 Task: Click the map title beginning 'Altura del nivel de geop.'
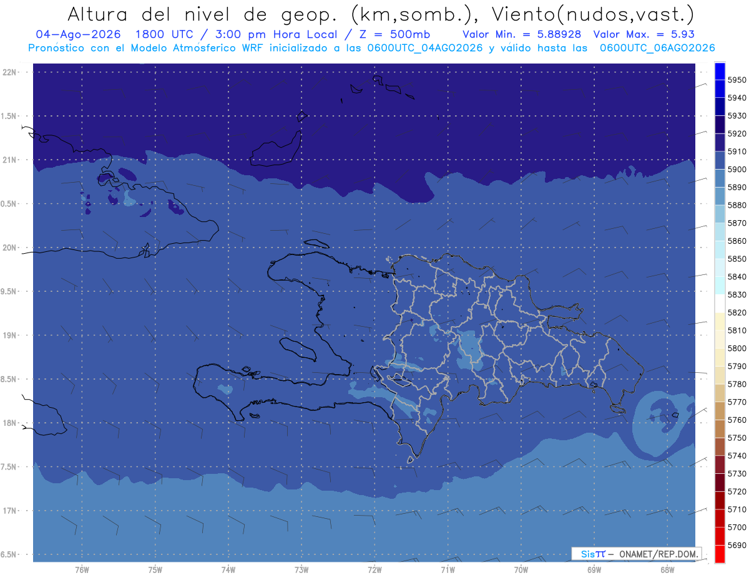(x=381, y=14)
